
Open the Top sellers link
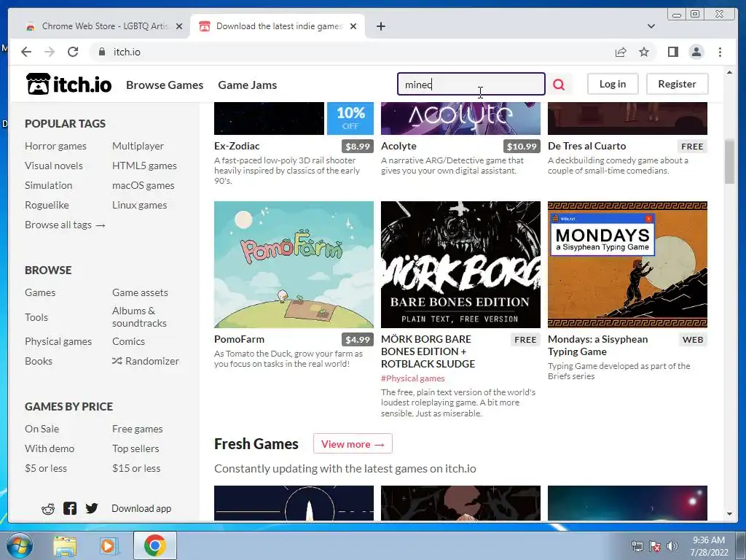coord(136,448)
